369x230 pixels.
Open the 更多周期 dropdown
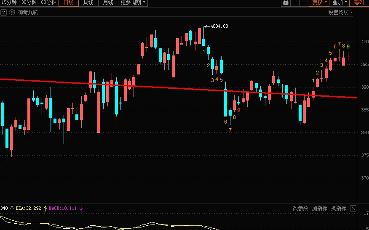[x=133, y=3]
